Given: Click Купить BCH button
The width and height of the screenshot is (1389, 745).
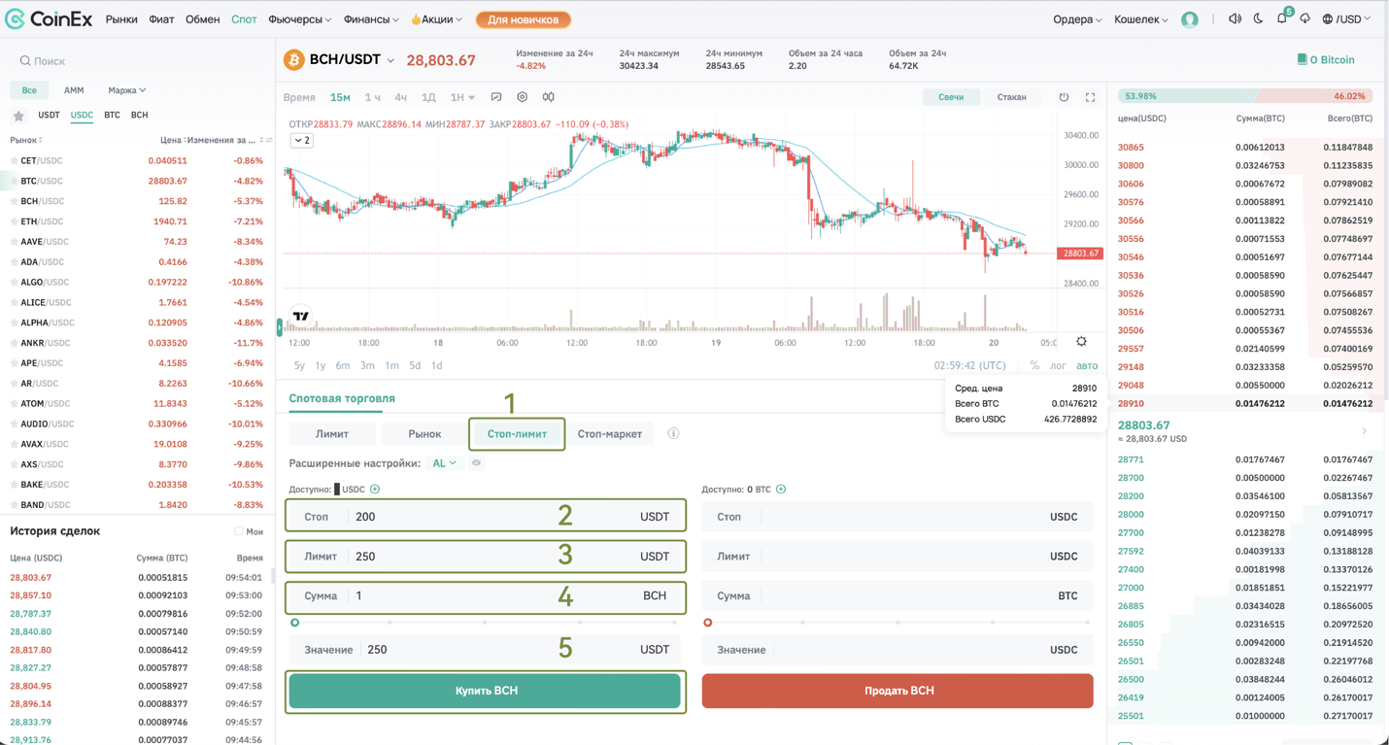Looking at the screenshot, I should 486,691.
